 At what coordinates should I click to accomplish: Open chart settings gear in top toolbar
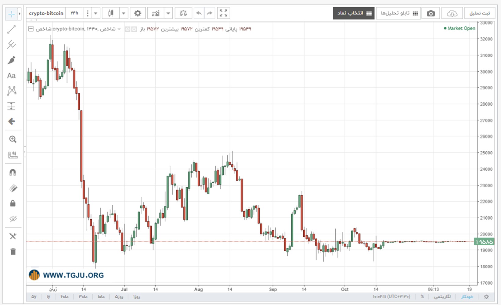point(138,13)
